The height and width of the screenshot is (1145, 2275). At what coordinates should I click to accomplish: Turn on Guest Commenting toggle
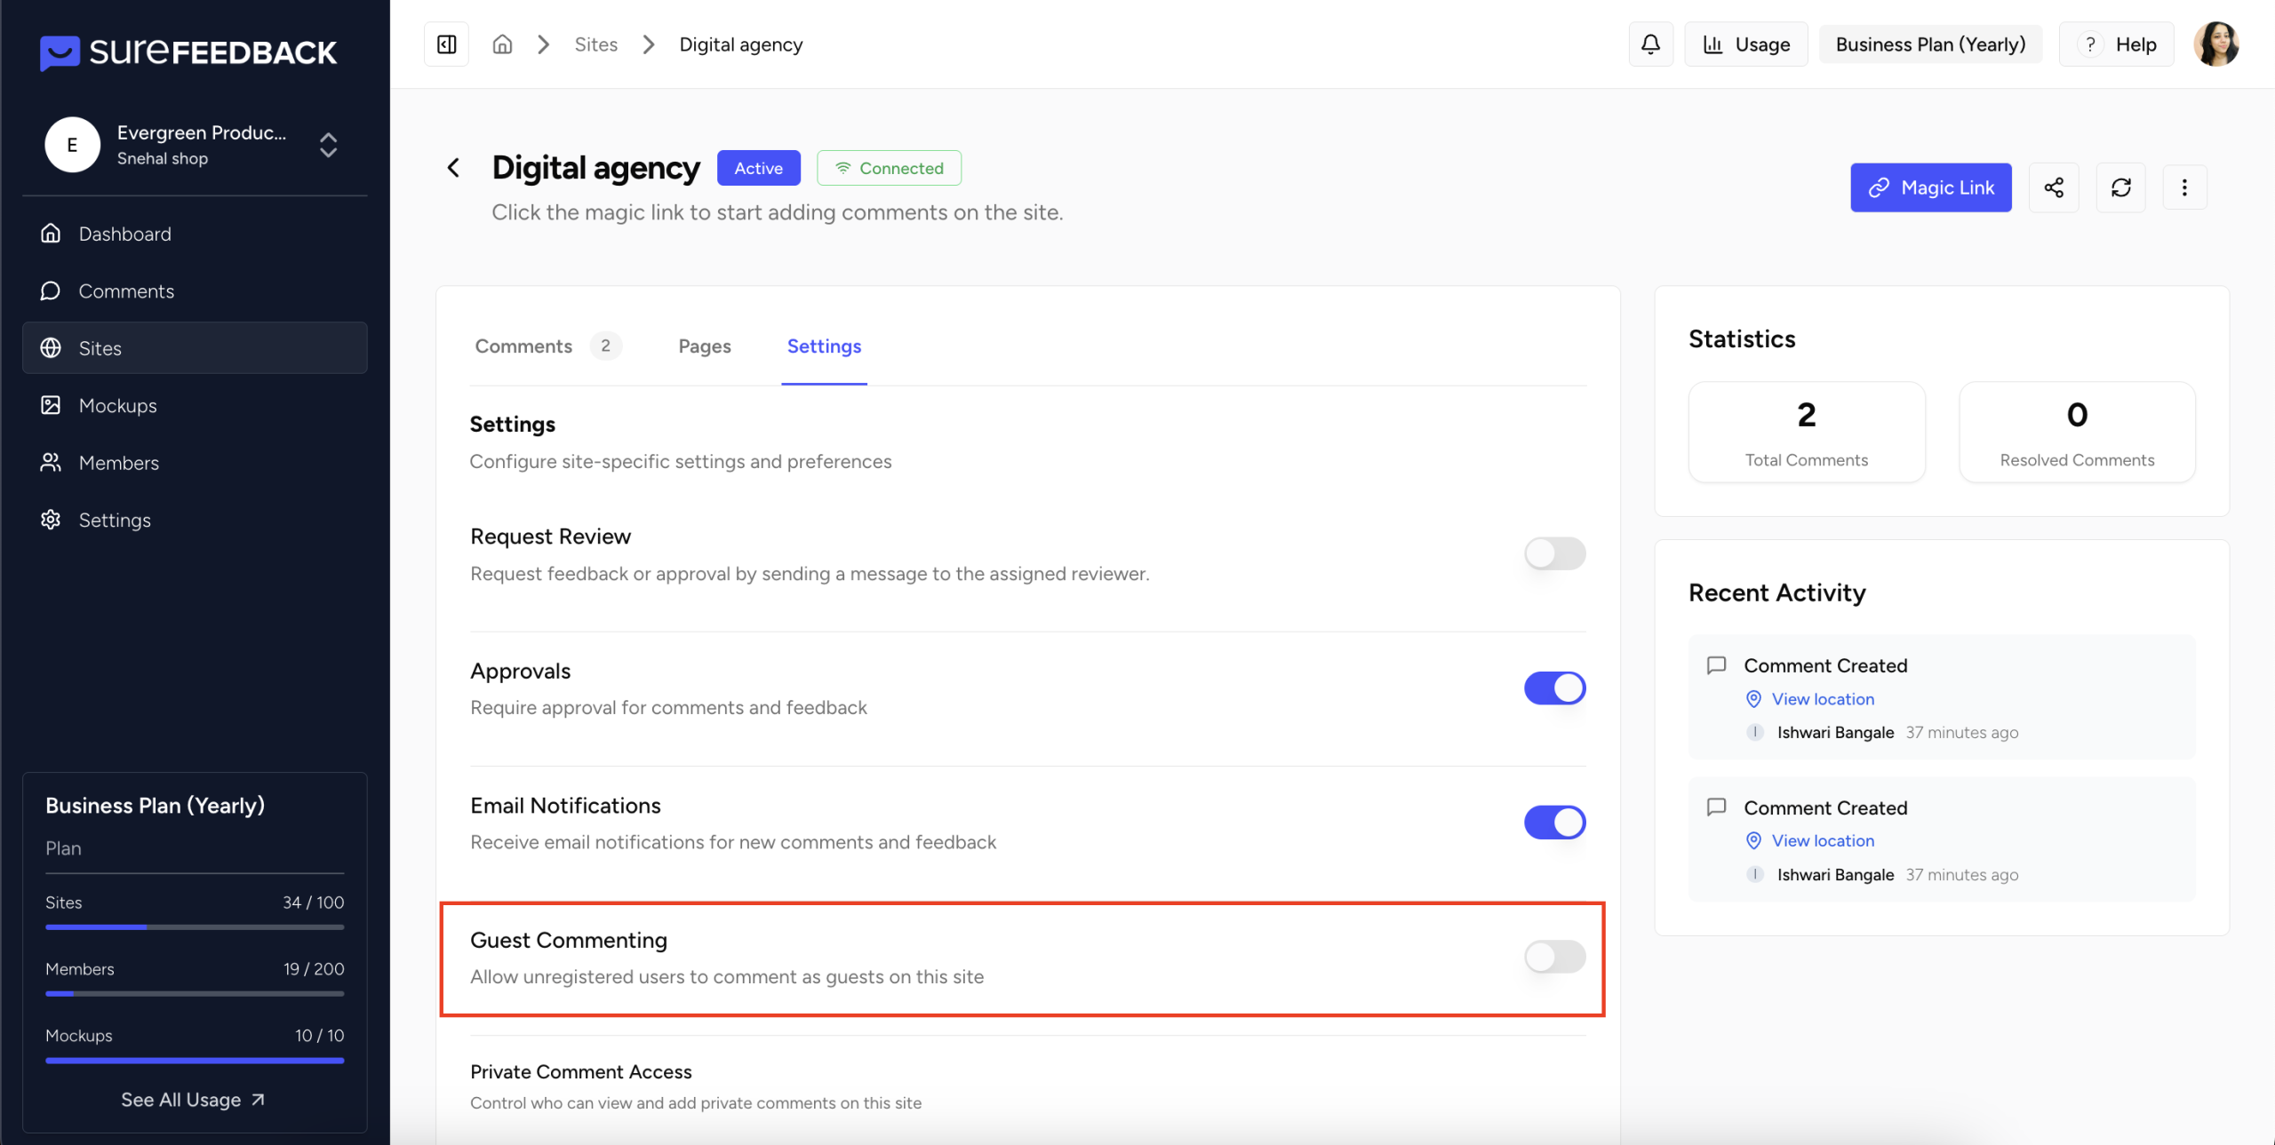coord(1554,957)
